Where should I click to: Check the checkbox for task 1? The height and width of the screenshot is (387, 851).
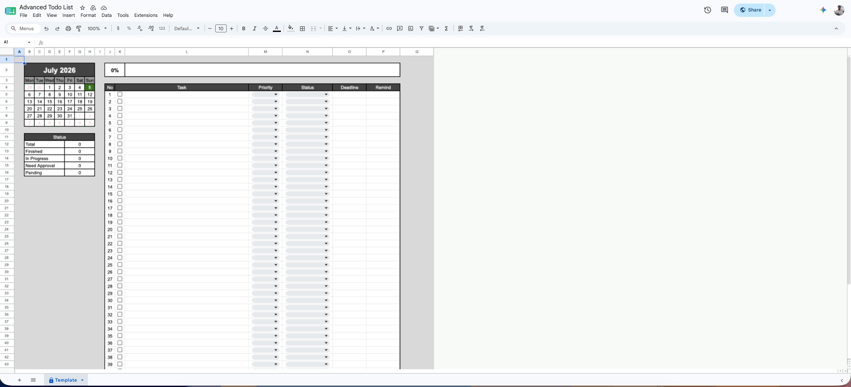(x=120, y=95)
